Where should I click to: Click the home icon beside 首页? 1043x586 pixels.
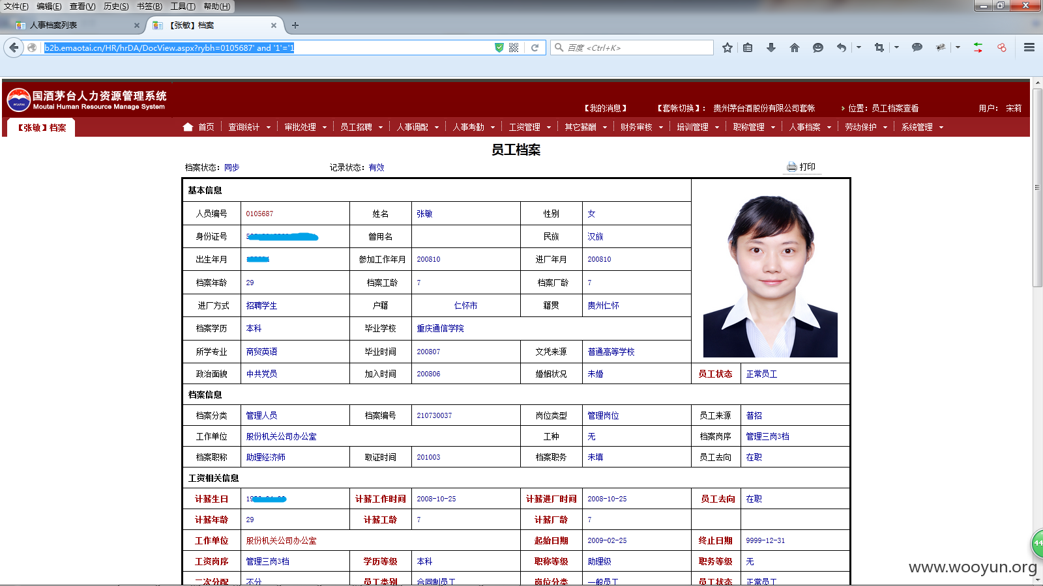tap(188, 127)
